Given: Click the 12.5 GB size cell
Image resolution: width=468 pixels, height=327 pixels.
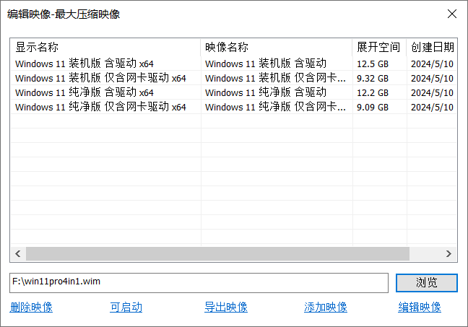Looking at the screenshot, I should click(373, 64).
